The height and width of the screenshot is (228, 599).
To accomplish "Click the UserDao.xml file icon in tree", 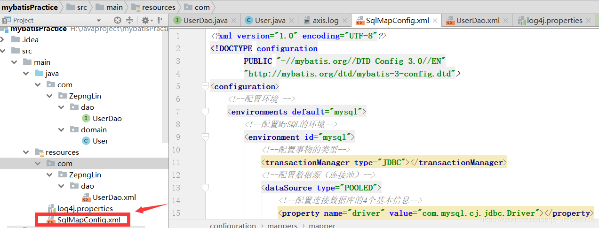I will (86, 197).
